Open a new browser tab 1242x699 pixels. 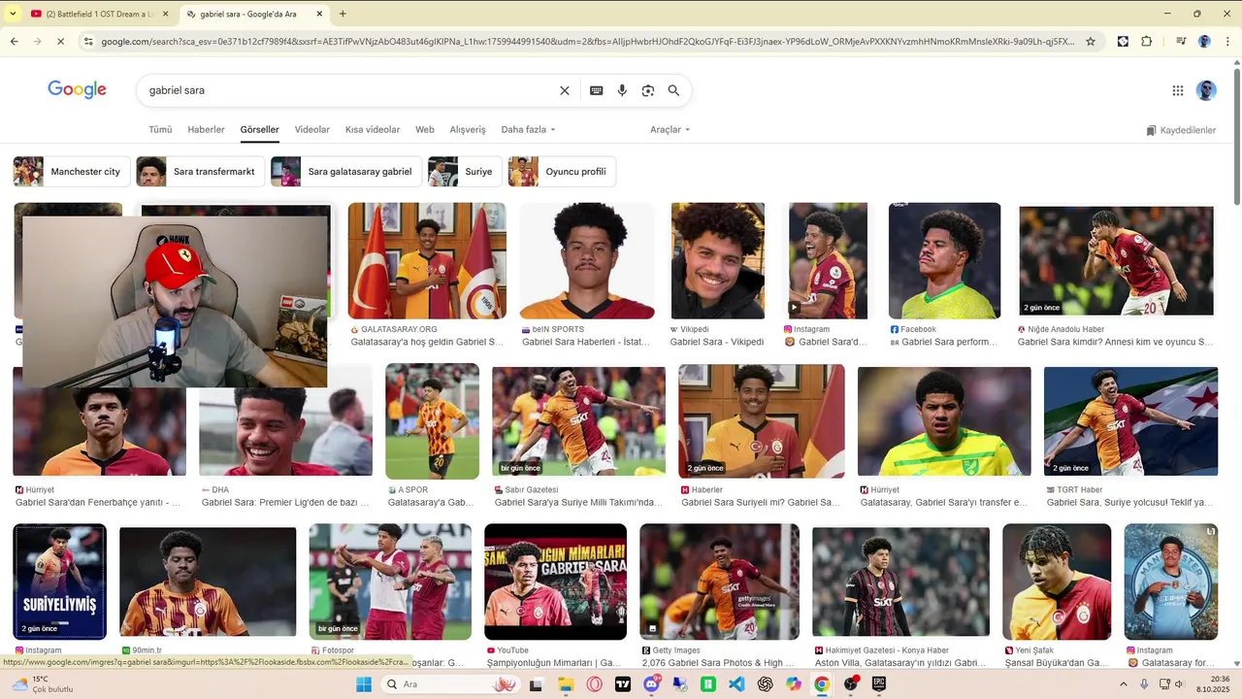(x=343, y=14)
